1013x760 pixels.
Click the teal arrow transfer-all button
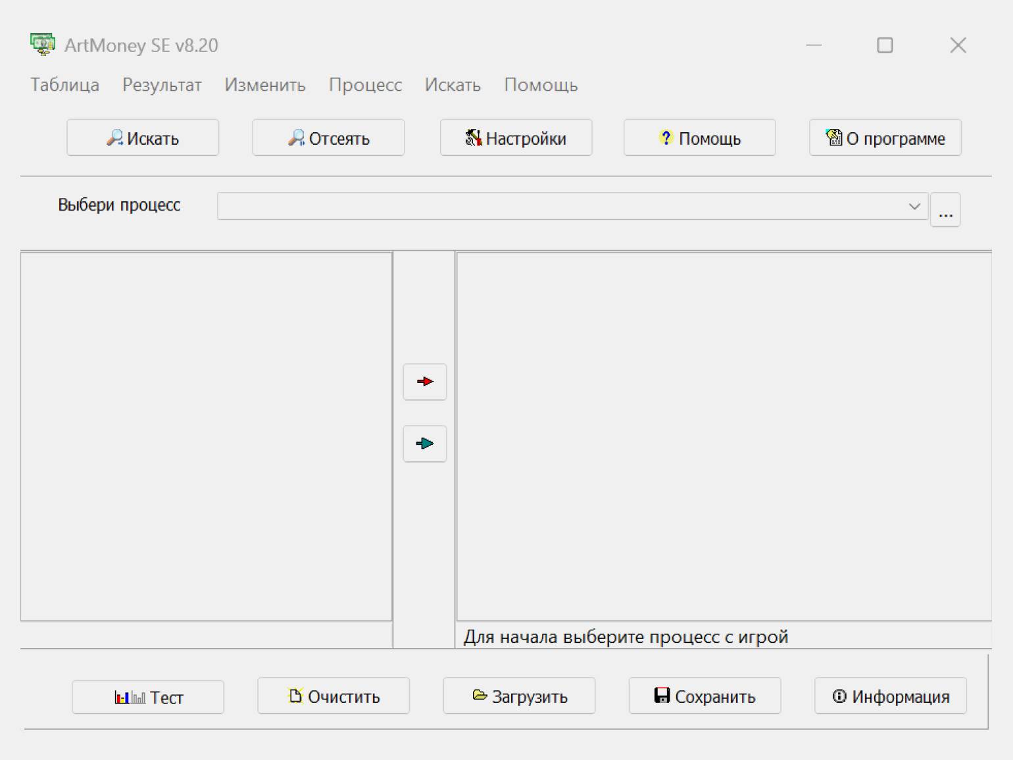point(425,443)
